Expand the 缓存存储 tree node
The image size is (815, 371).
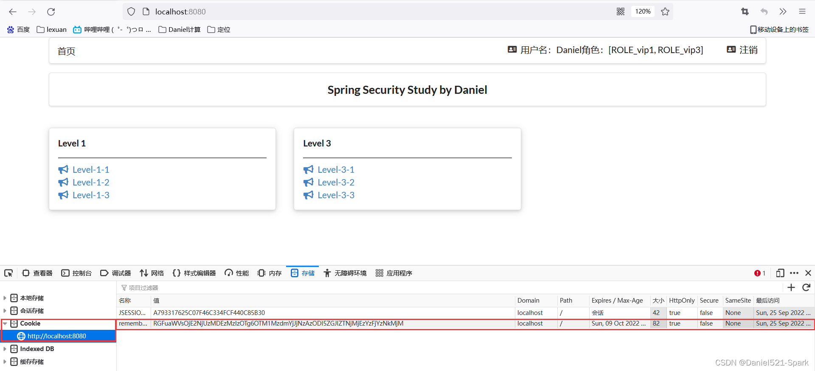pos(5,362)
